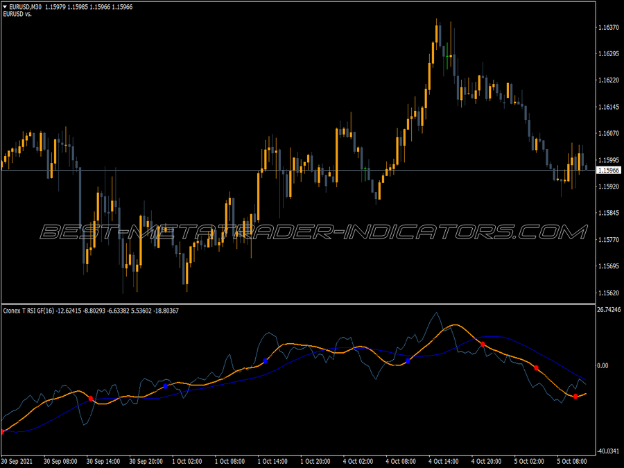Click the 1.15770 price axis label
624x468 pixels.
click(609, 240)
